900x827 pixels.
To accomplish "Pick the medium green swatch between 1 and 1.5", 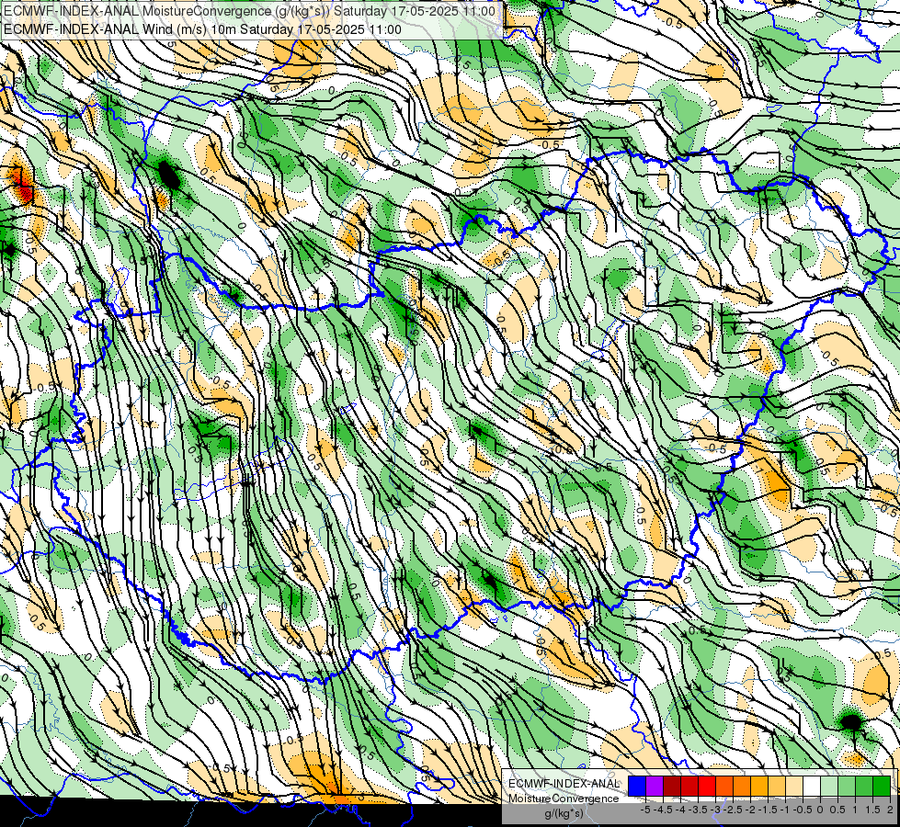I will pyautogui.click(x=864, y=786).
